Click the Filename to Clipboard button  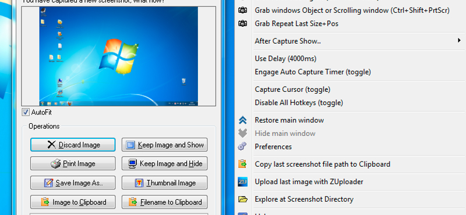coord(164,202)
